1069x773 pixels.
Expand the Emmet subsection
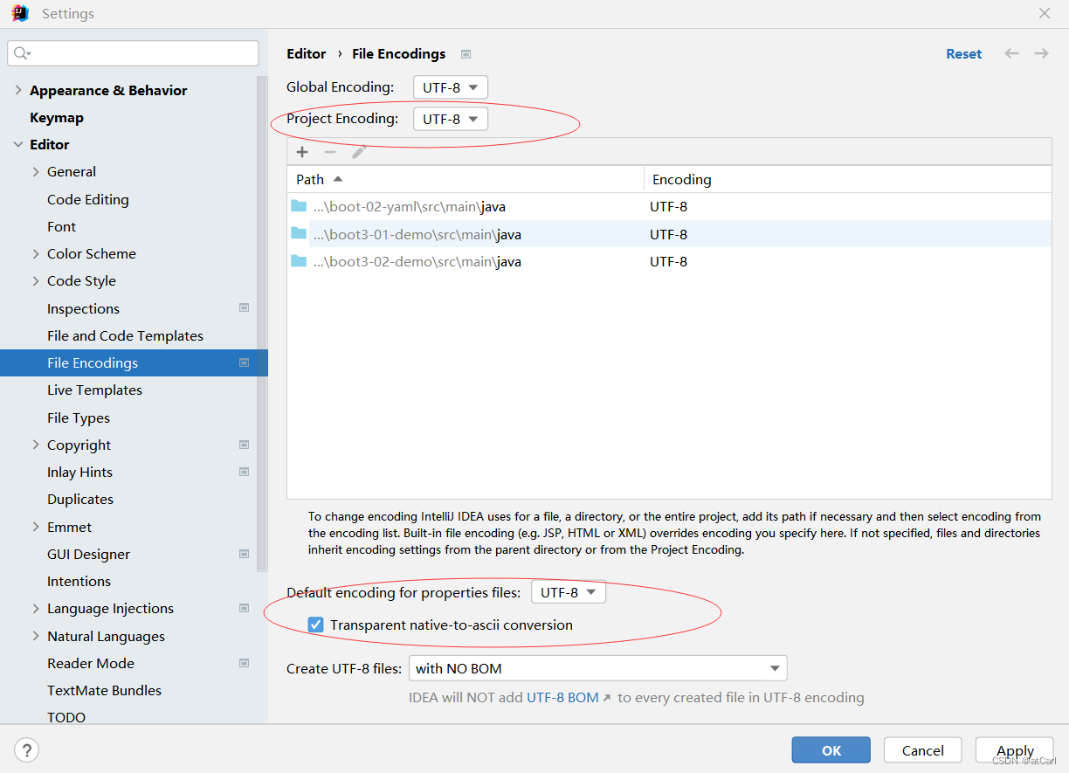coord(36,527)
